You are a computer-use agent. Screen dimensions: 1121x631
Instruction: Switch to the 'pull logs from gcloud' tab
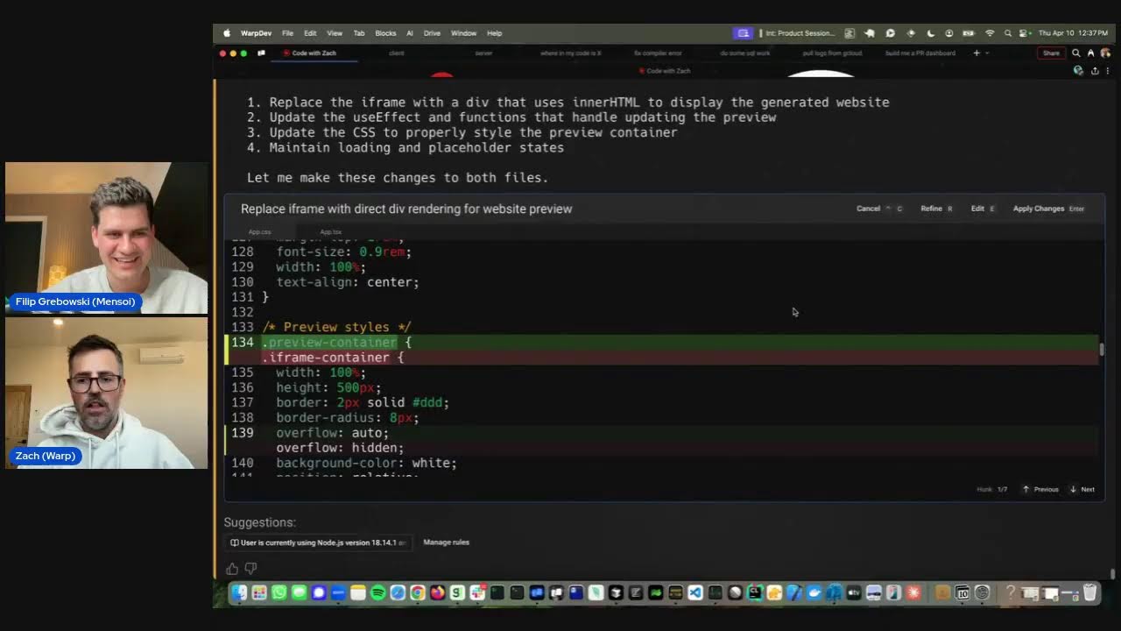tap(832, 53)
